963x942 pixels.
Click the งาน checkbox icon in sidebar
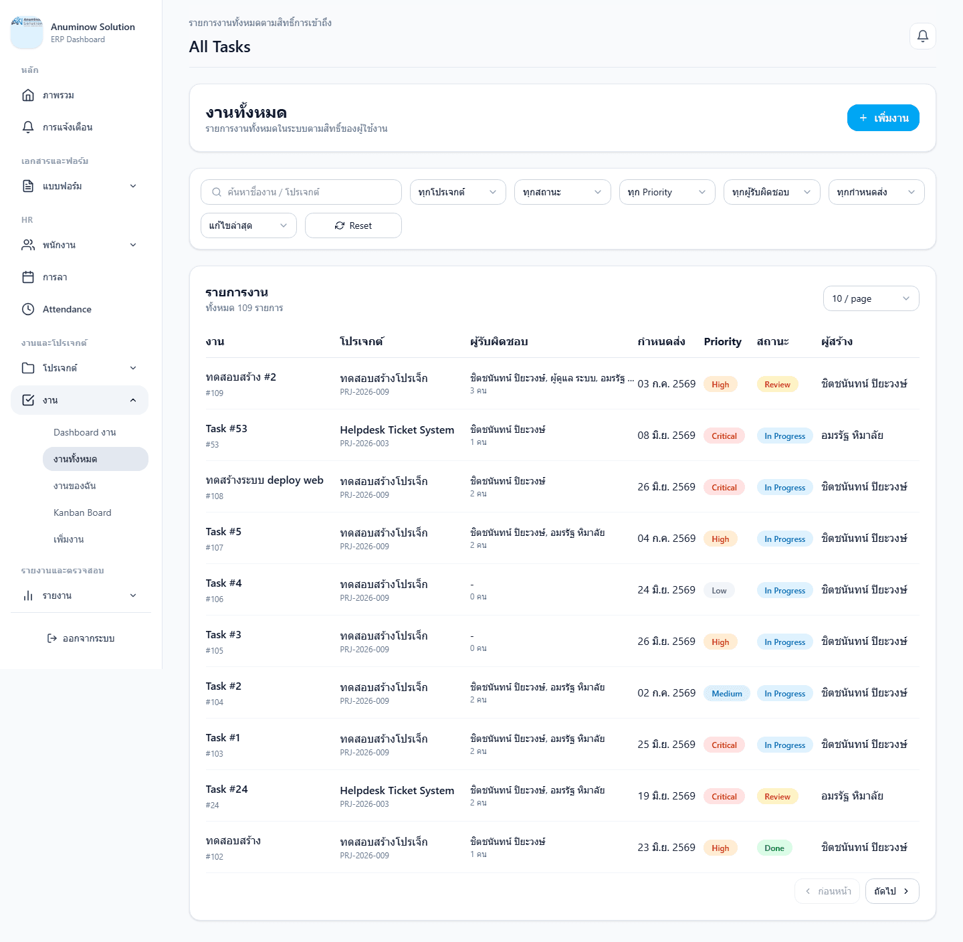[28, 400]
